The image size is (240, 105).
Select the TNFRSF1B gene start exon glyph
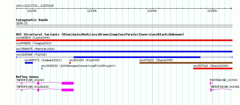click(x=211, y=90)
